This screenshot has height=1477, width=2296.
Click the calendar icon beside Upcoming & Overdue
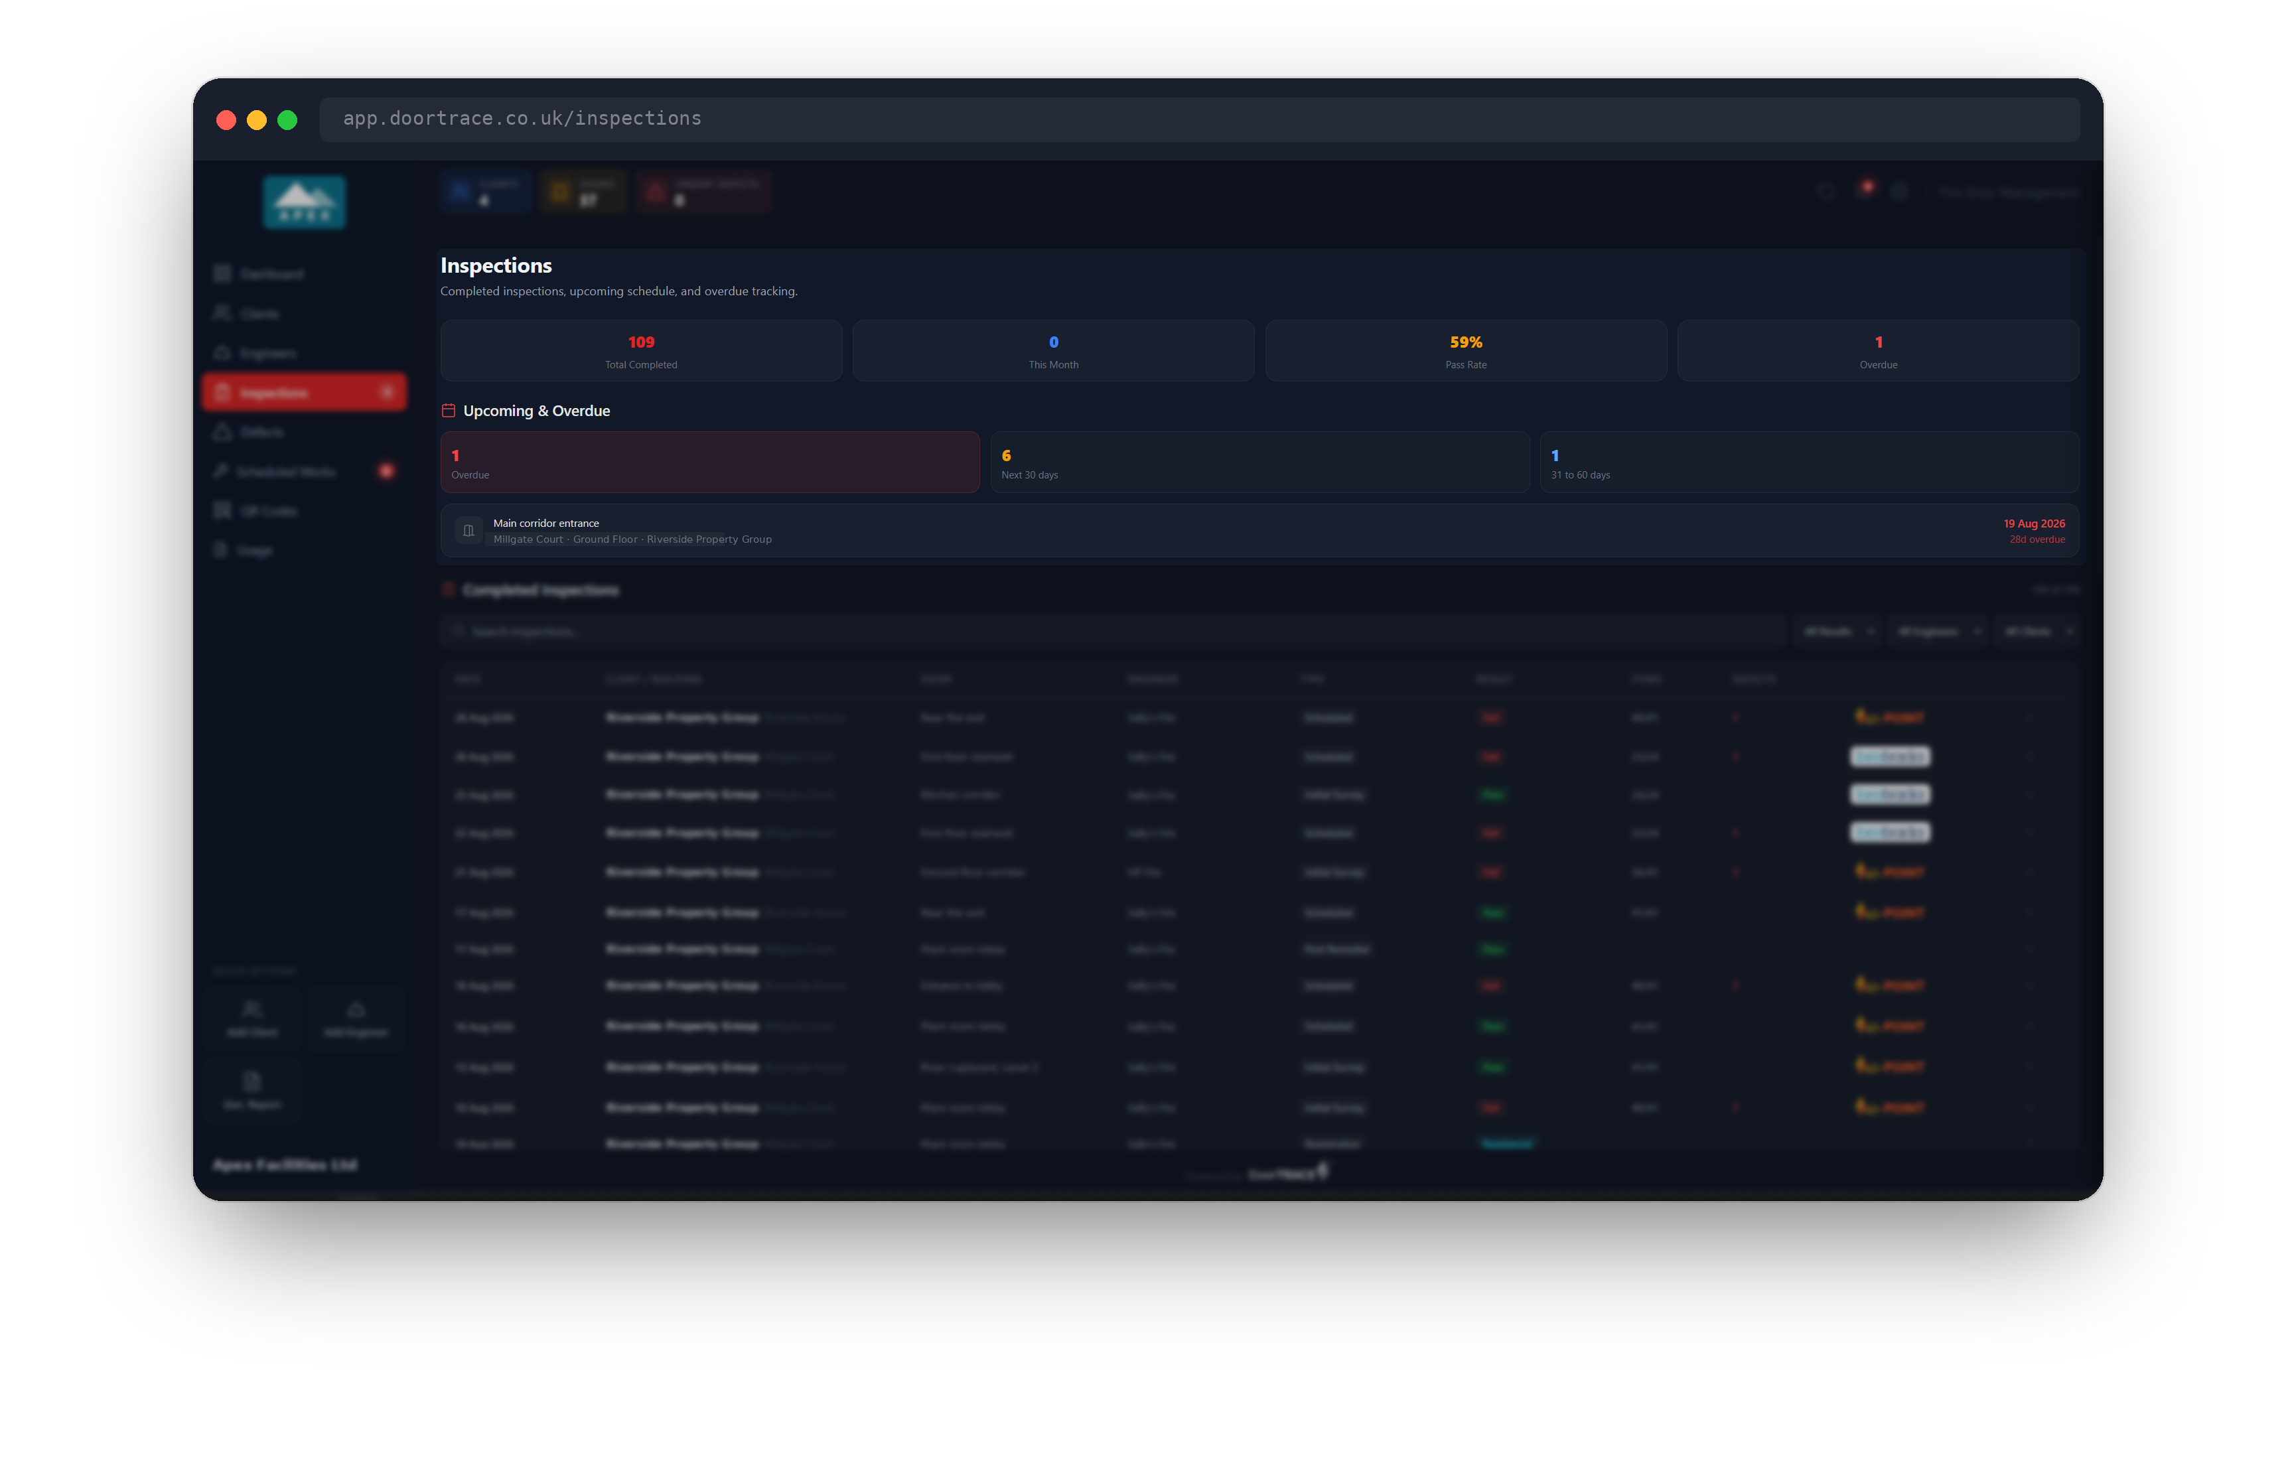pos(448,411)
